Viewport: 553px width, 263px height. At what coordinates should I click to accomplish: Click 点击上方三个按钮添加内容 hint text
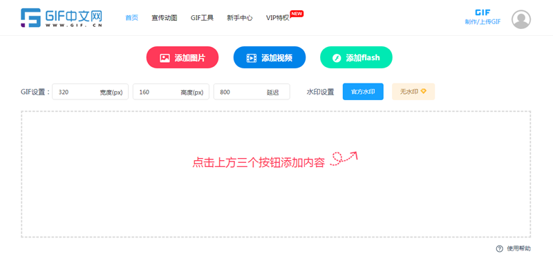pos(259,163)
